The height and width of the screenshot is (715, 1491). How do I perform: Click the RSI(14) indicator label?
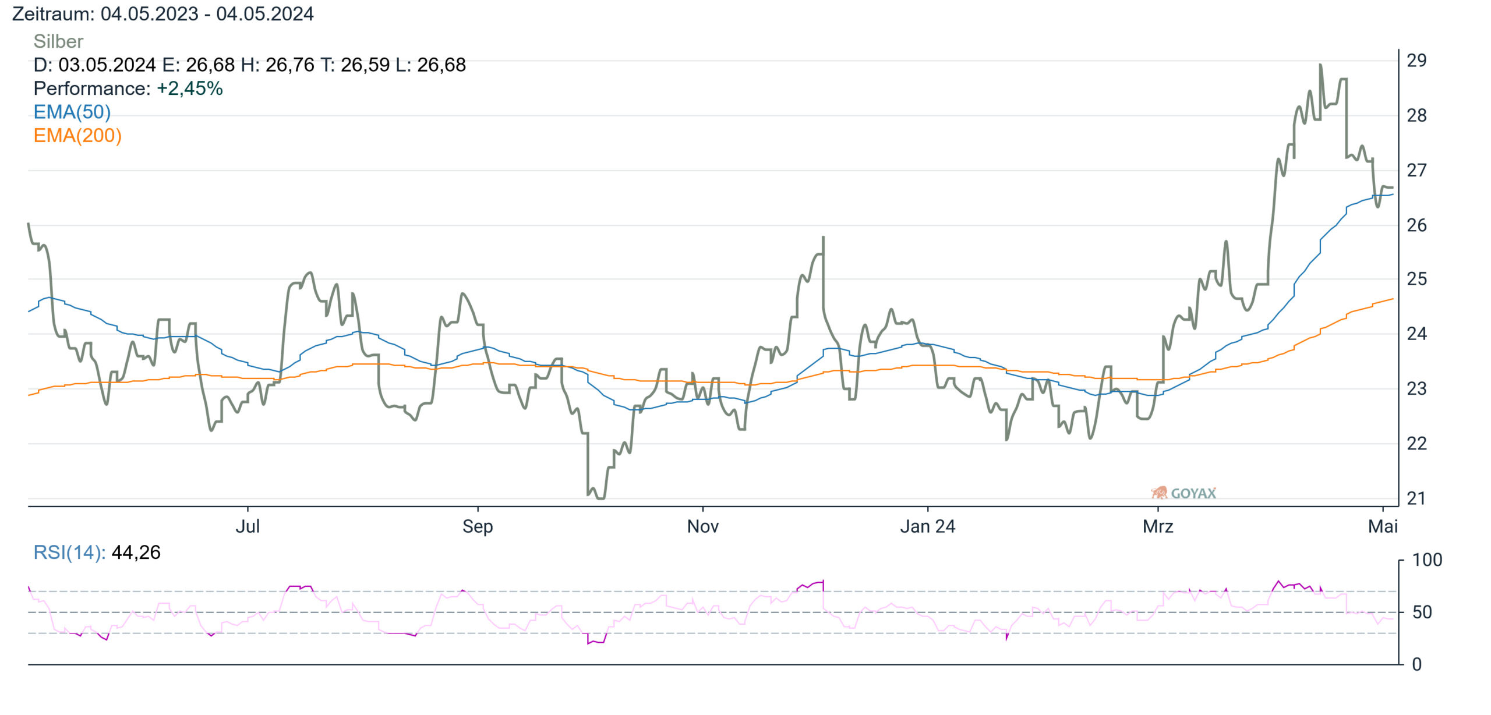[x=69, y=552]
